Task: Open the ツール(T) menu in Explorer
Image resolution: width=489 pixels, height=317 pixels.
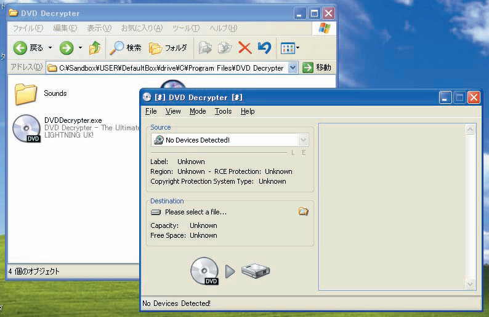Action: 186,28
